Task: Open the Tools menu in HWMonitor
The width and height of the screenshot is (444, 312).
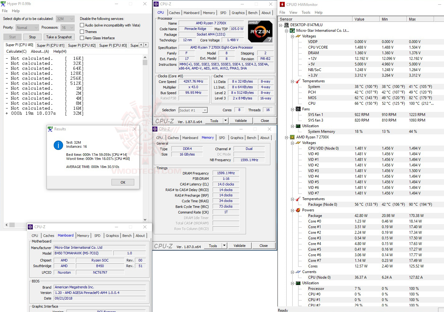Action: (x=306, y=12)
